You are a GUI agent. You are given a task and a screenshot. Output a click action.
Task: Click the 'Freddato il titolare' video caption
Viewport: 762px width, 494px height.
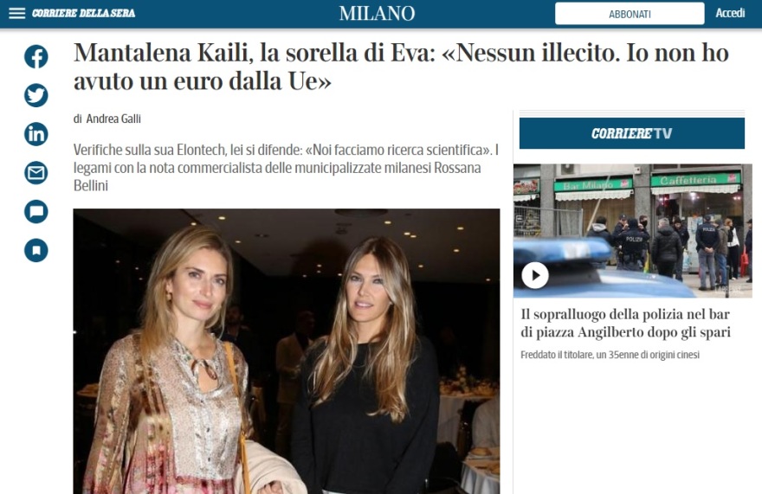(610, 355)
